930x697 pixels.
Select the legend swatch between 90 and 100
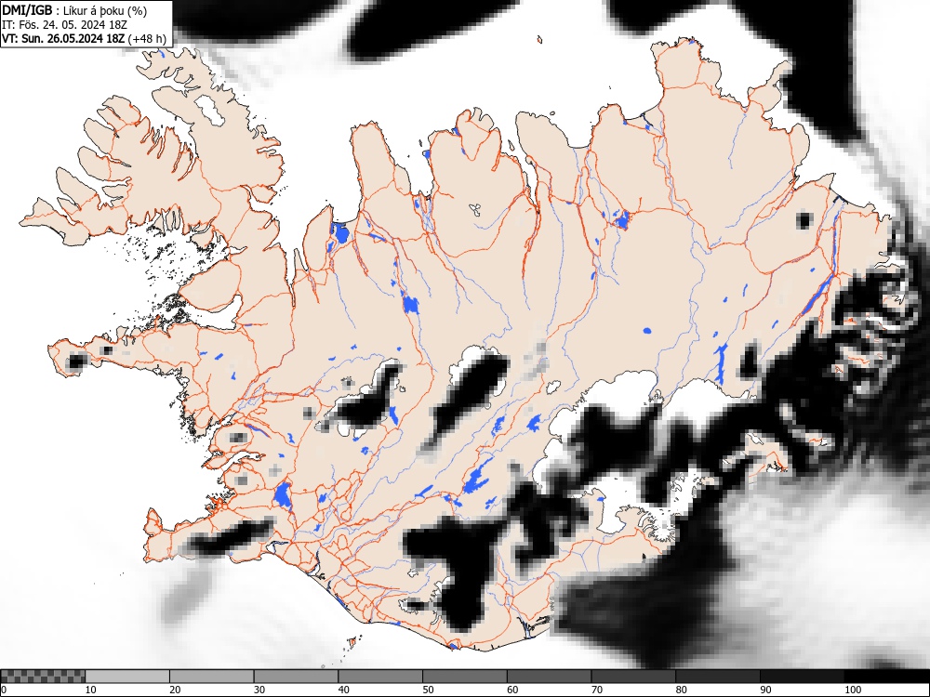tap(802, 677)
